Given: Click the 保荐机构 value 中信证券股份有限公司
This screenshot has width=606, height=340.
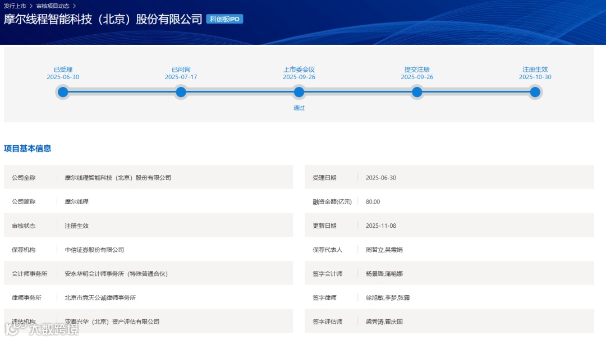Looking at the screenshot, I should (94, 250).
